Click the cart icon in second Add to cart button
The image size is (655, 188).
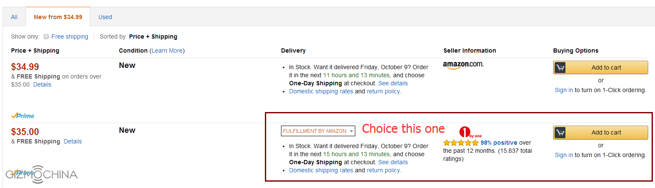pyautogui.click(x=560, y=132)
